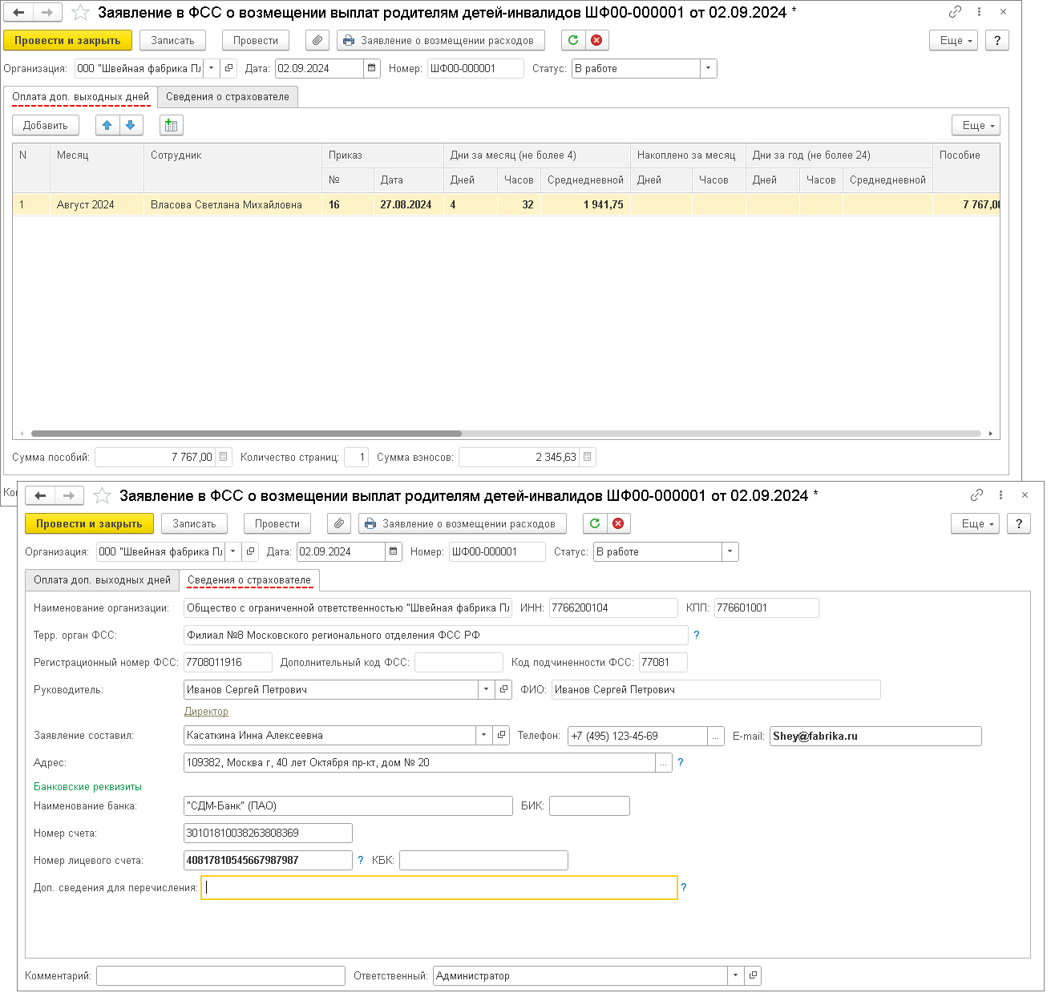The width and height of the screenshot is (1051, 993).
Task: Click Провести in the lower window
Action: pos(277,523)
